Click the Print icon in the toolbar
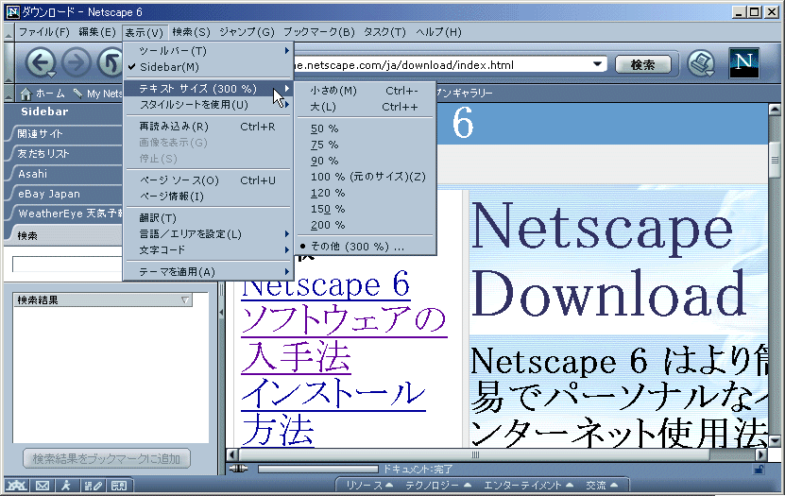Viewport: 785px width, 496px height. click(701, 63)
